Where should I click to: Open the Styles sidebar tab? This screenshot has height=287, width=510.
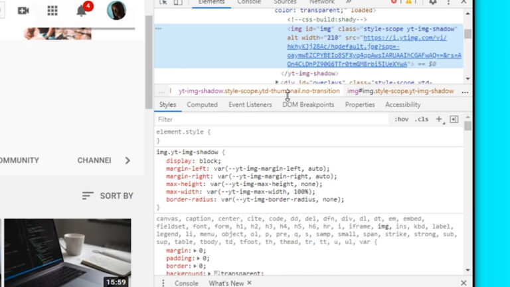click(x=167, y=105)
